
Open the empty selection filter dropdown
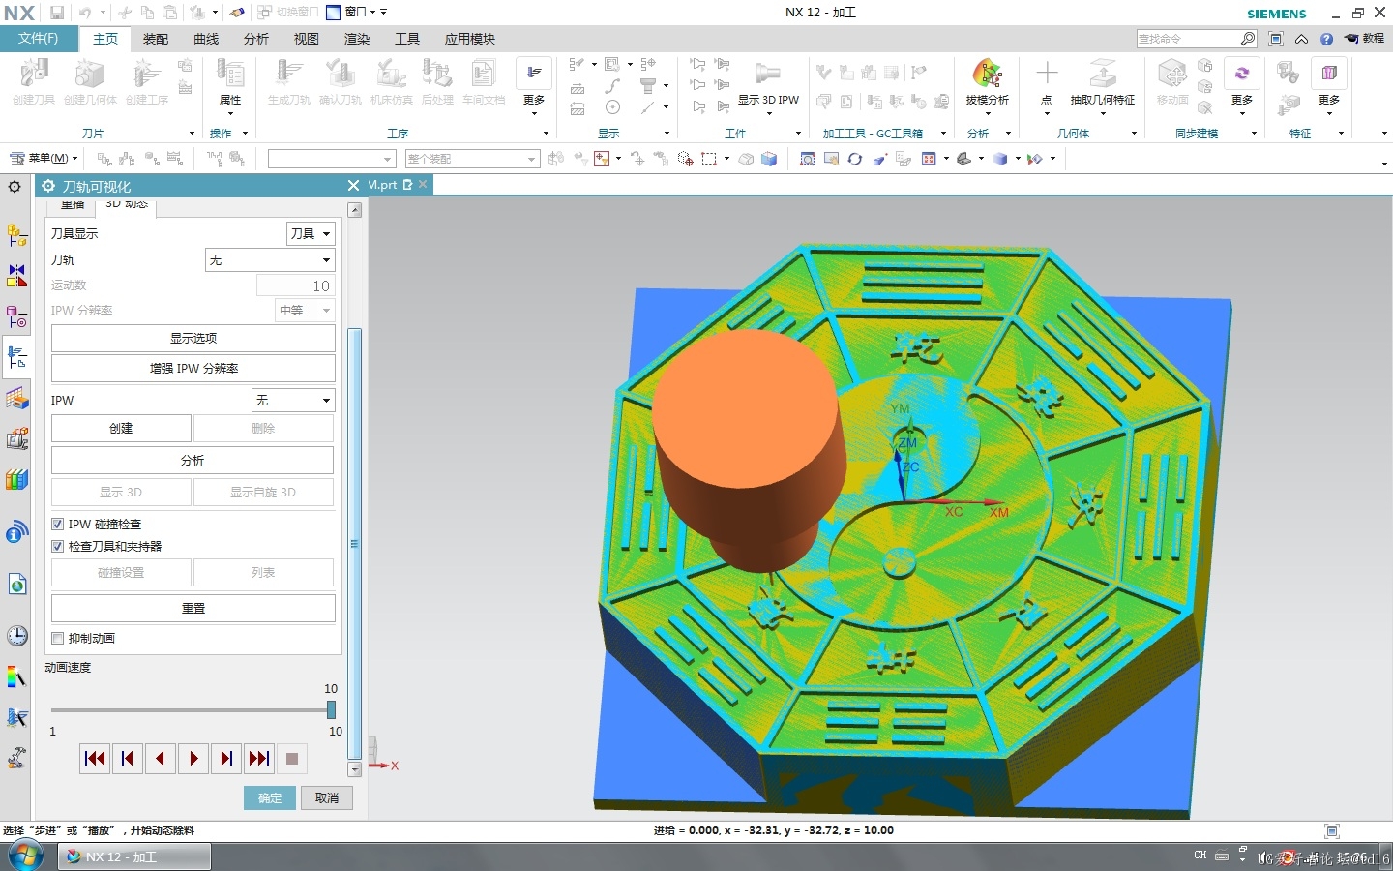click(332, 159)
